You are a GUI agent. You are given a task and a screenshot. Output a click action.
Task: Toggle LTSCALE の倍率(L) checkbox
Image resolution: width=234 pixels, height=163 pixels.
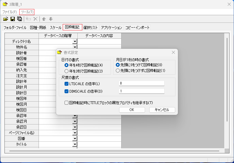pos(66,84)
